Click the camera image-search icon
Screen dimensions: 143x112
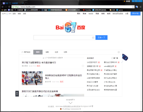click(x=93, y=38)
